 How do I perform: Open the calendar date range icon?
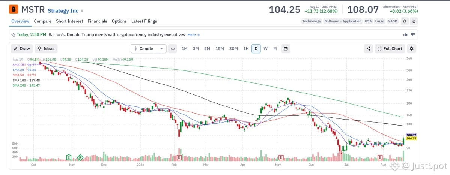pos(286,49)
